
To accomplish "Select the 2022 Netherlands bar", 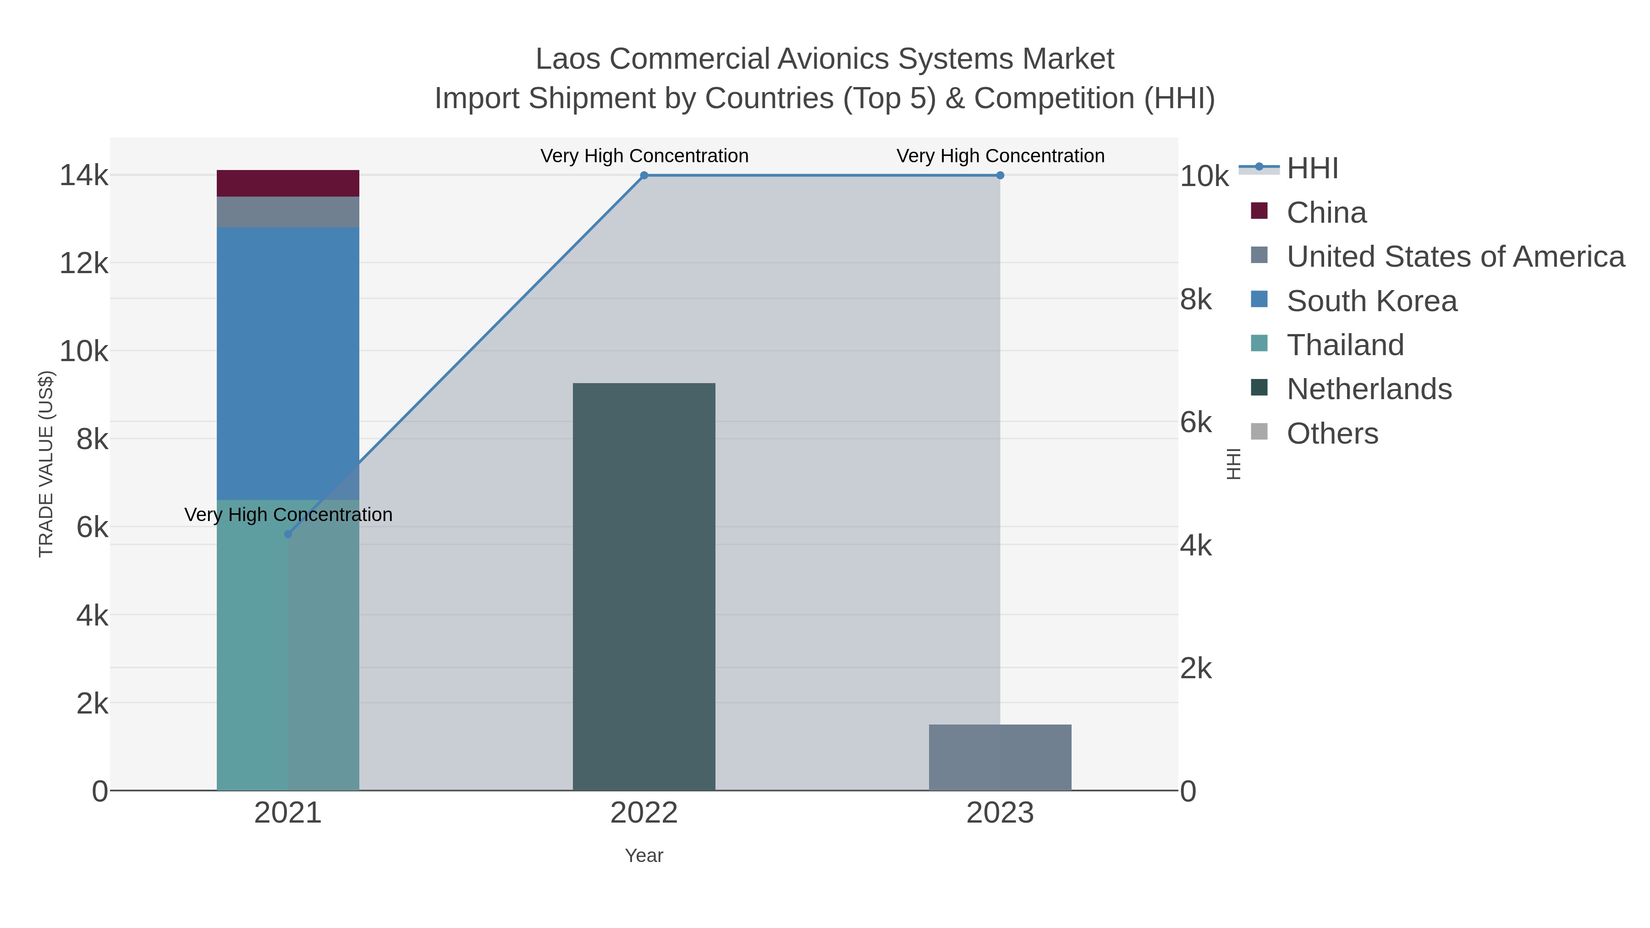I will pyautogui.click(x=644, y=587).
